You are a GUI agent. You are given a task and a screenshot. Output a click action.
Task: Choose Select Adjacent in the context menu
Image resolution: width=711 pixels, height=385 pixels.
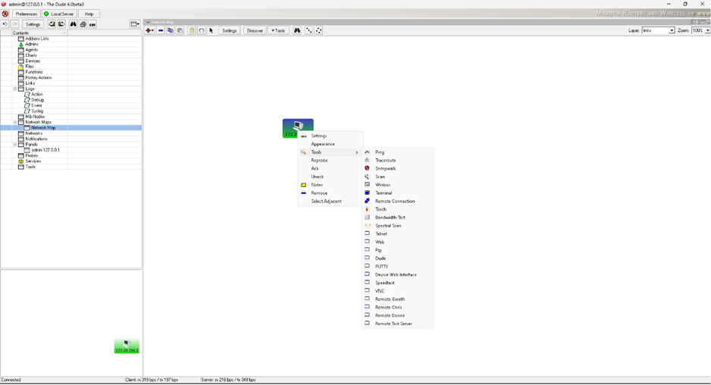[331, 201]
